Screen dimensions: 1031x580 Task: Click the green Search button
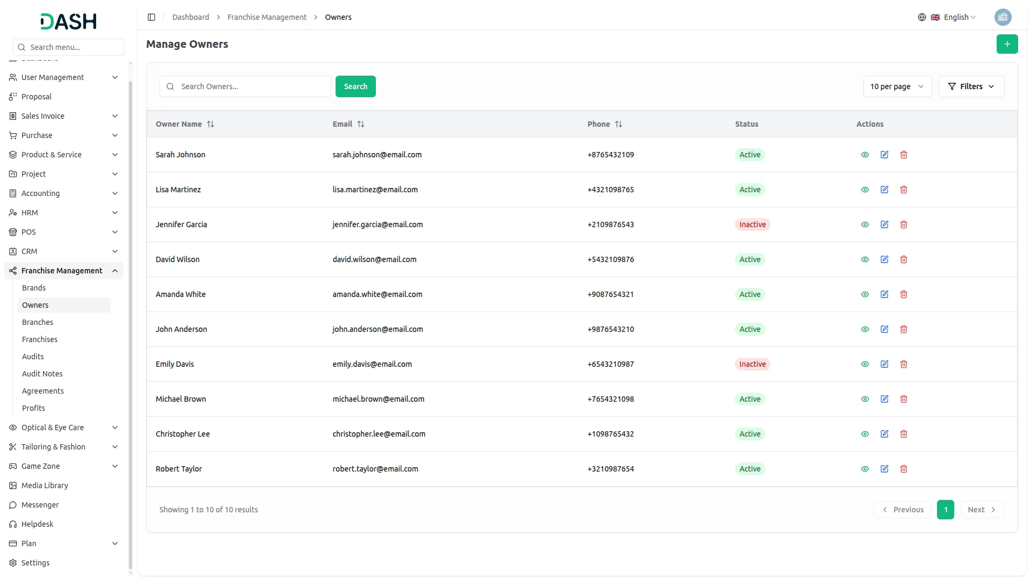[x=355, y=86]
